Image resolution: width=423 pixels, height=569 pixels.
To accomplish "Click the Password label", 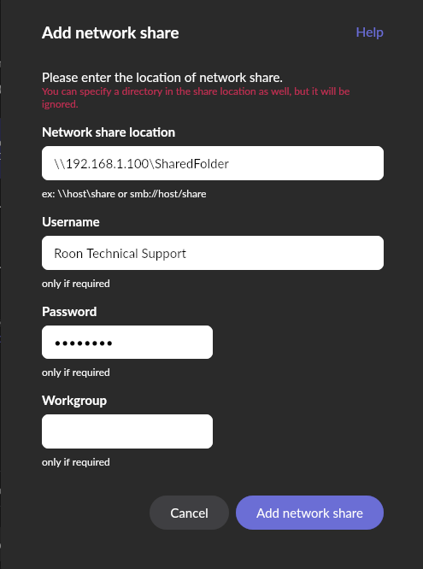I will click(69, 311).
